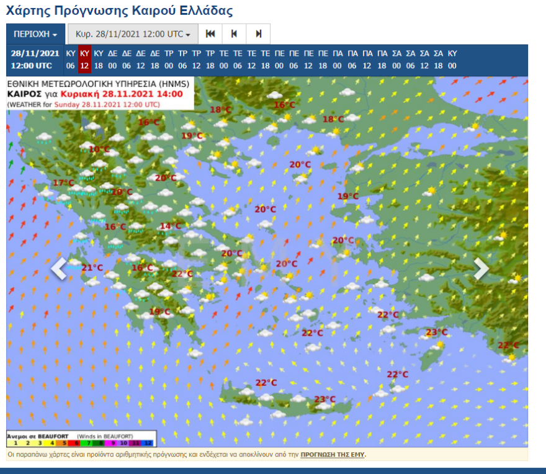This screenshot has height=474, width=546.
Task: Select the ΔΕ 00 time slot
Action: tap(113, 60)
